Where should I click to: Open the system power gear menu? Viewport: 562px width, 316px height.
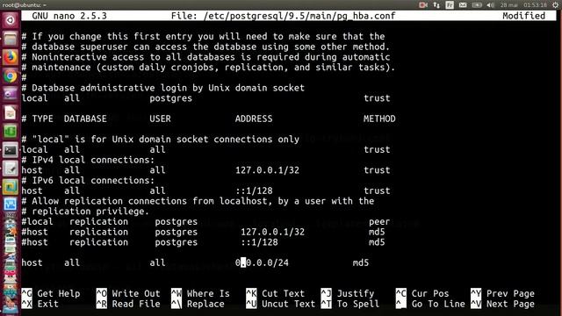click(x=556, y=5)
